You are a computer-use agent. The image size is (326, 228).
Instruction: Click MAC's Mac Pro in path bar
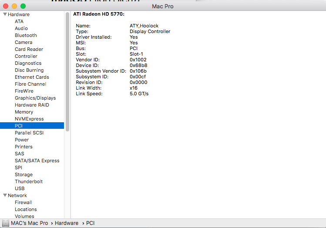[29, 223]
